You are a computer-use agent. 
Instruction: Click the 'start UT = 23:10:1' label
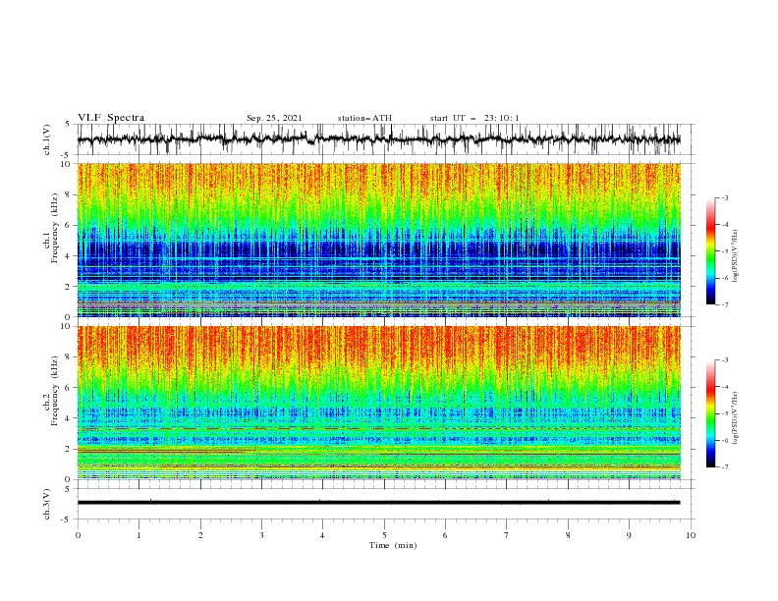tap(474, 118)
